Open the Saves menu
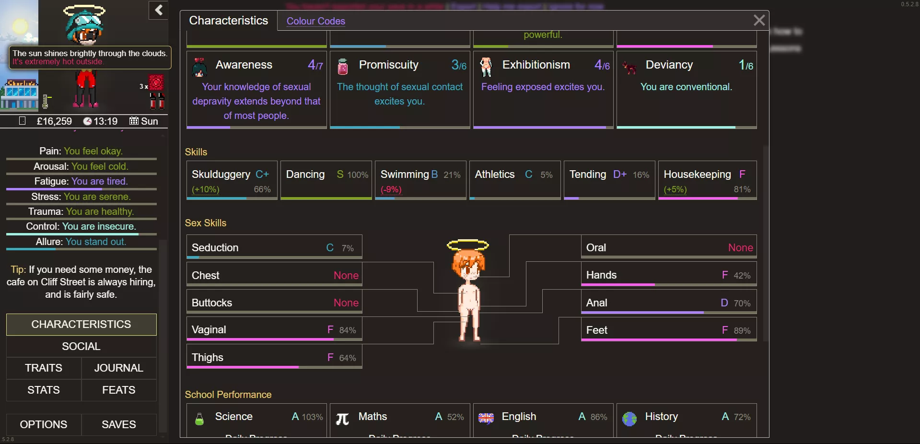The image size is (920, 444). pos(118,424)
